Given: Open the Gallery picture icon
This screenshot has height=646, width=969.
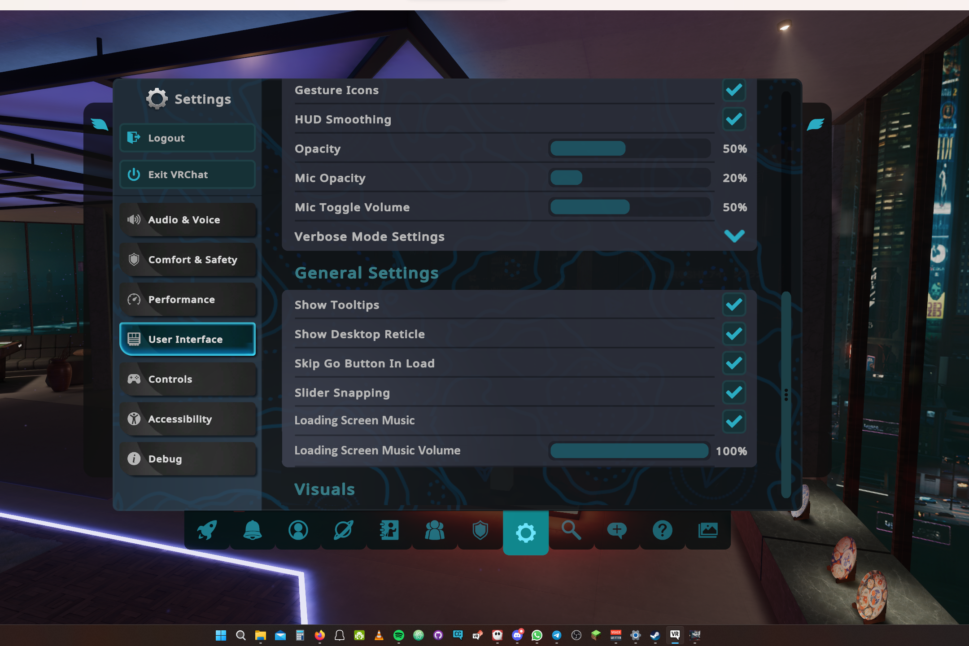Looking at the screenshot, I should [x=708, y=530].
